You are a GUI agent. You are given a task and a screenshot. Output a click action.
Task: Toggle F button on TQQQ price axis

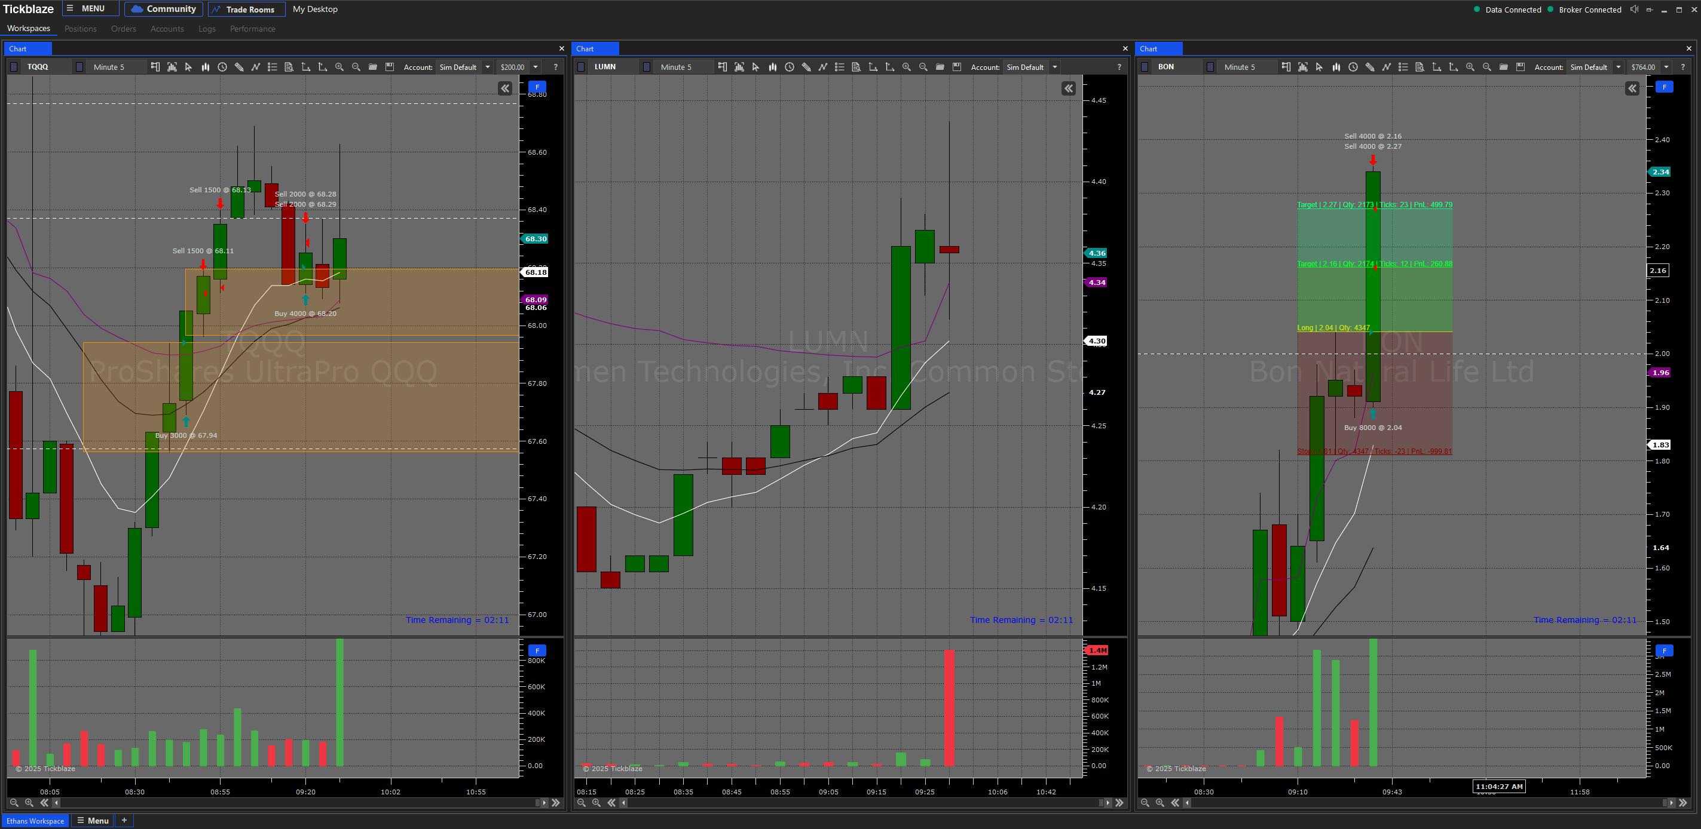click(537, 87)
